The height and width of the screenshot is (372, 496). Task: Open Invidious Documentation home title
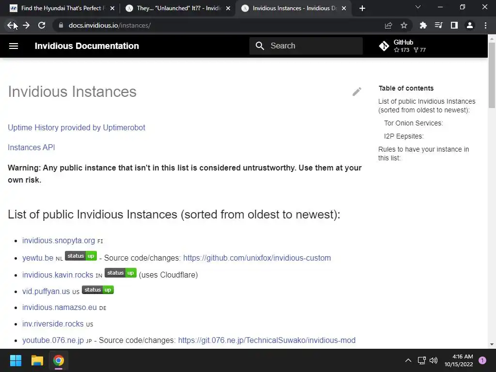pos(87,46)
